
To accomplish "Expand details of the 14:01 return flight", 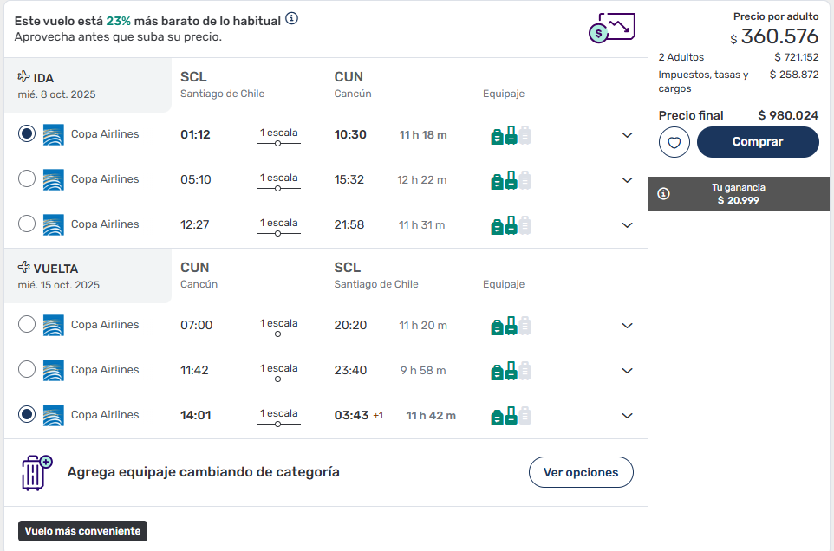I will (x=627, y=416).
